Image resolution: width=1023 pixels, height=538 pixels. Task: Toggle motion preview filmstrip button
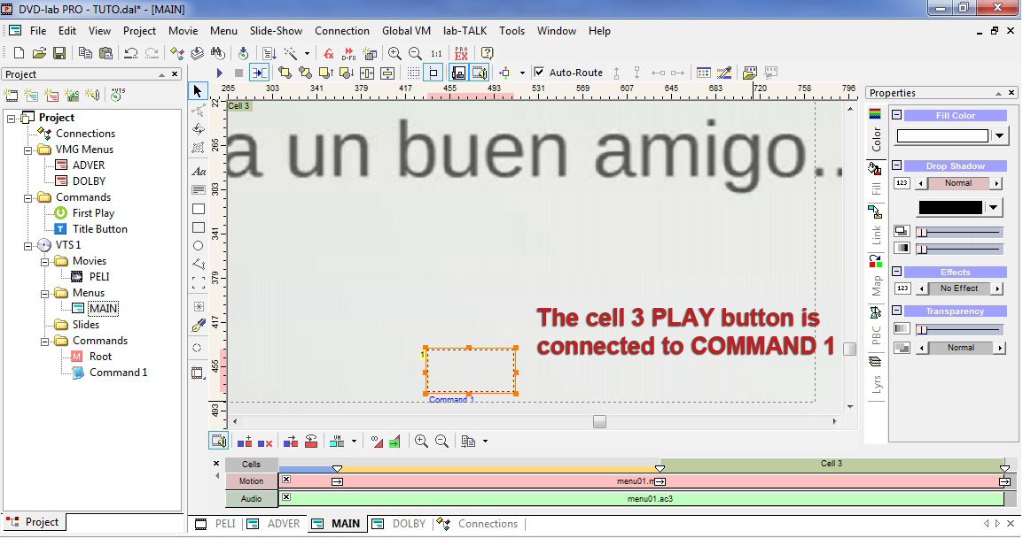coord(458,73)
